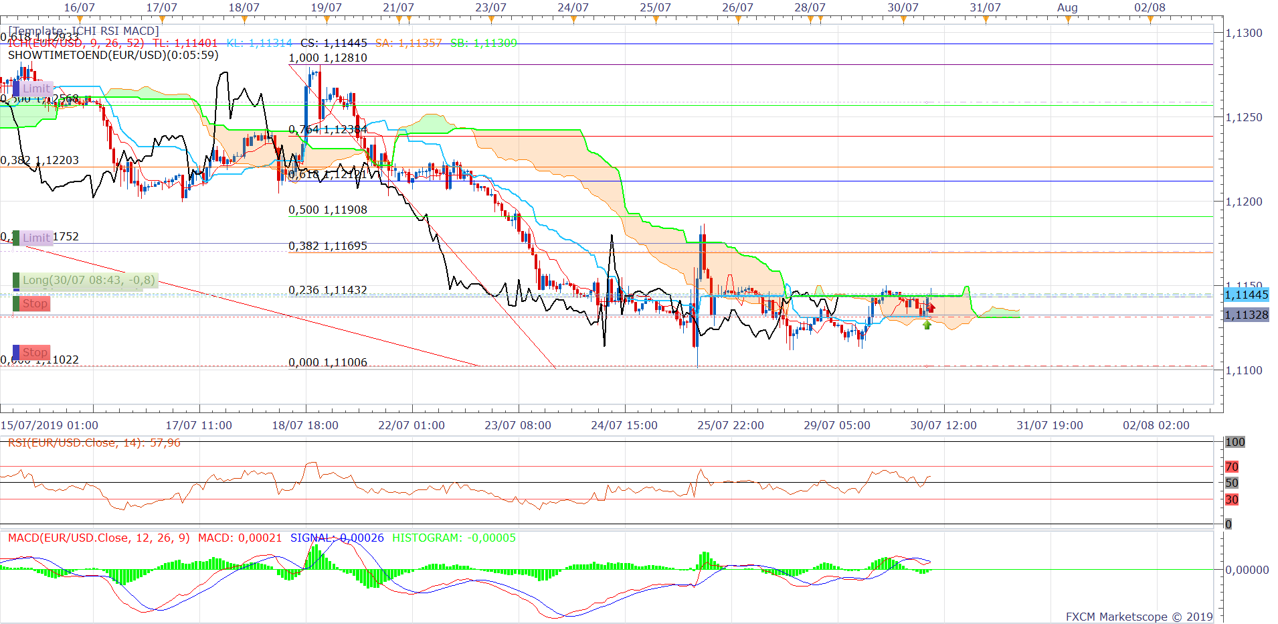Click the green up arrow below the latest candles
The height and width of the screenshot is (624, 1278).
[927, 325]
